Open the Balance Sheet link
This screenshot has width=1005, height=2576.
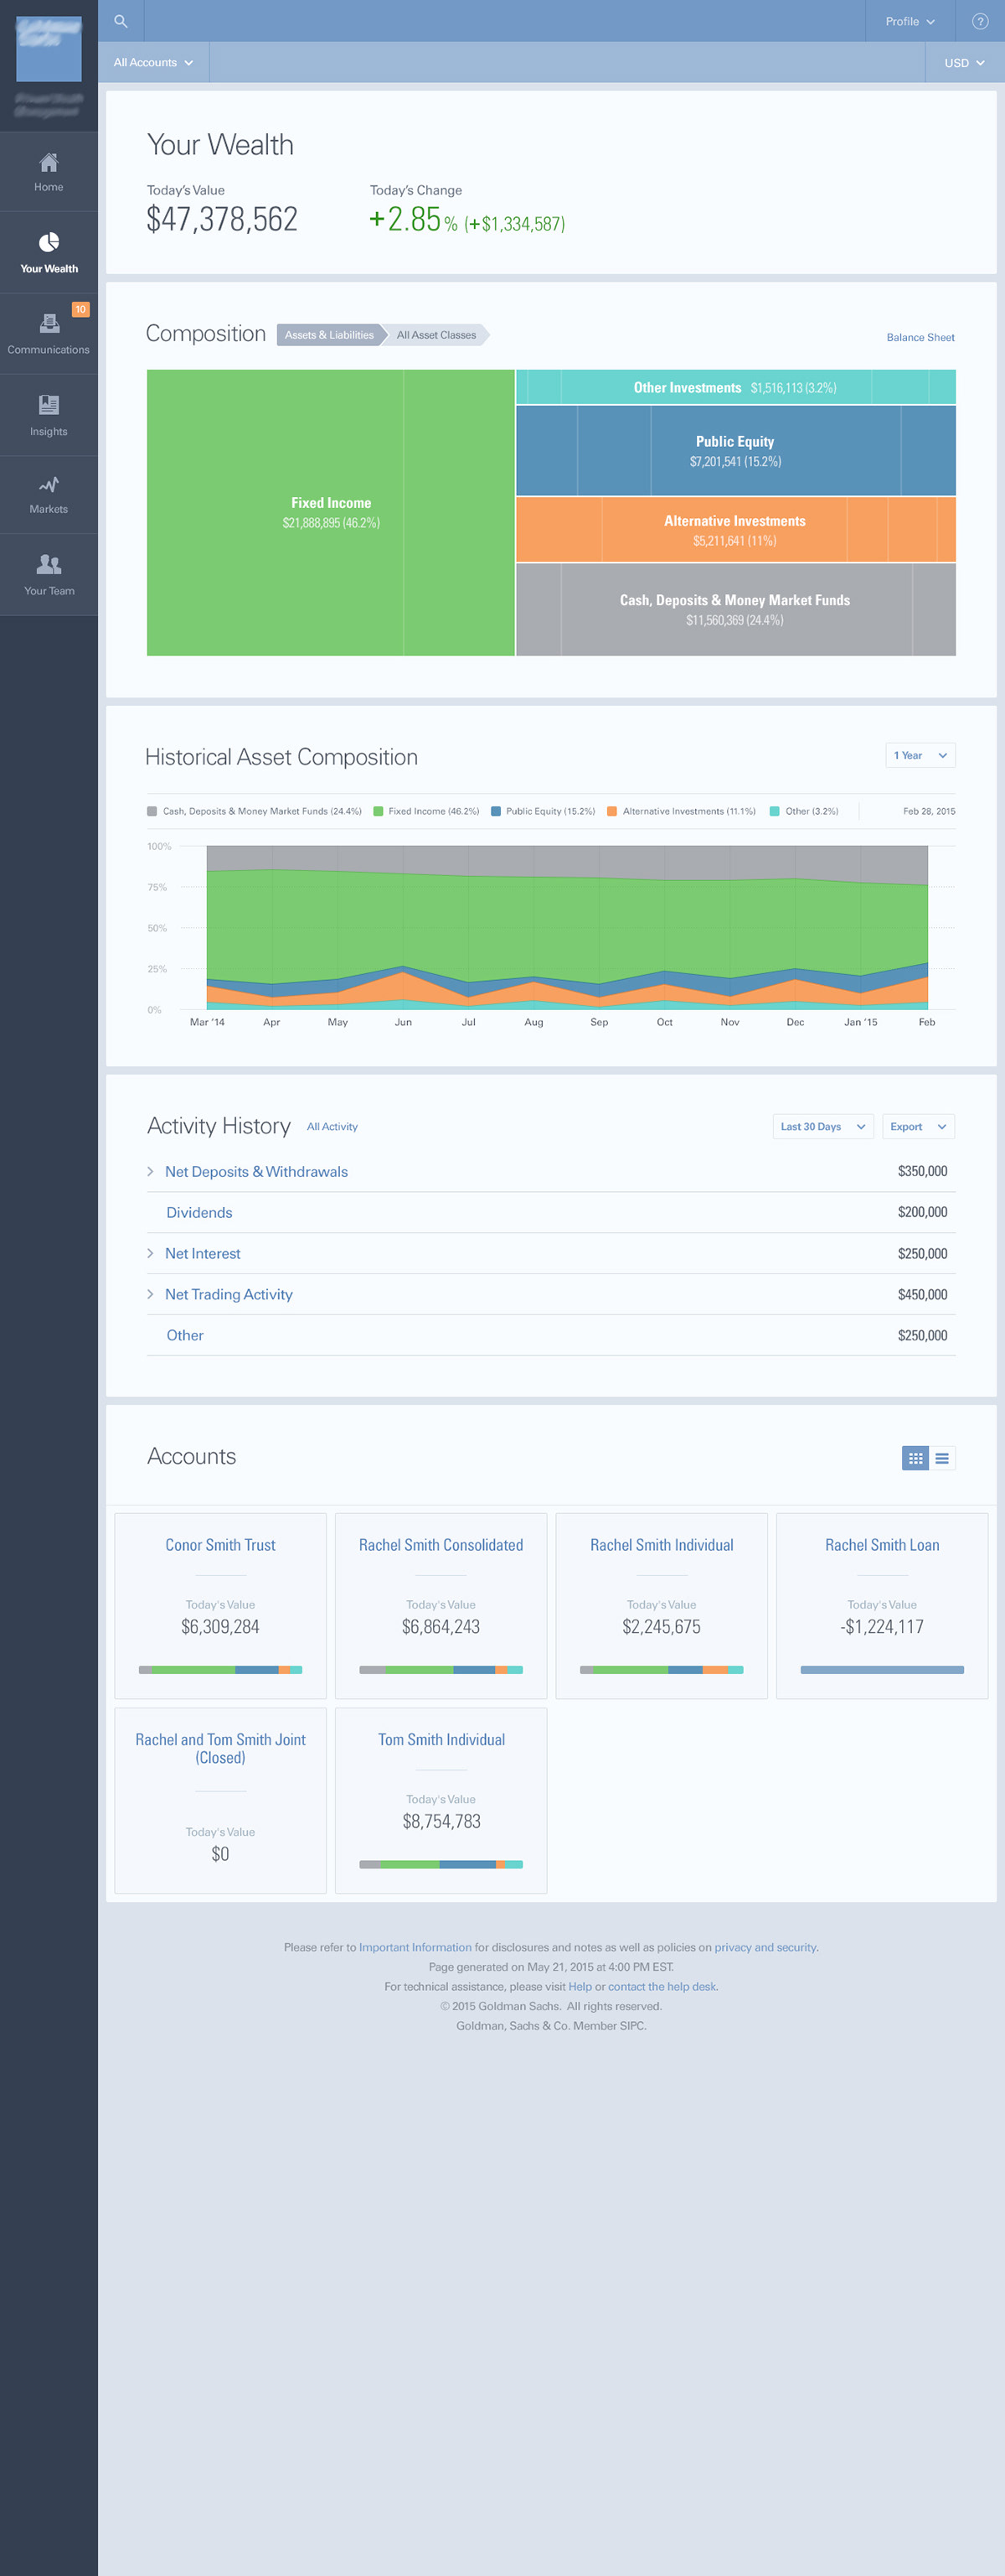[920, 337]
